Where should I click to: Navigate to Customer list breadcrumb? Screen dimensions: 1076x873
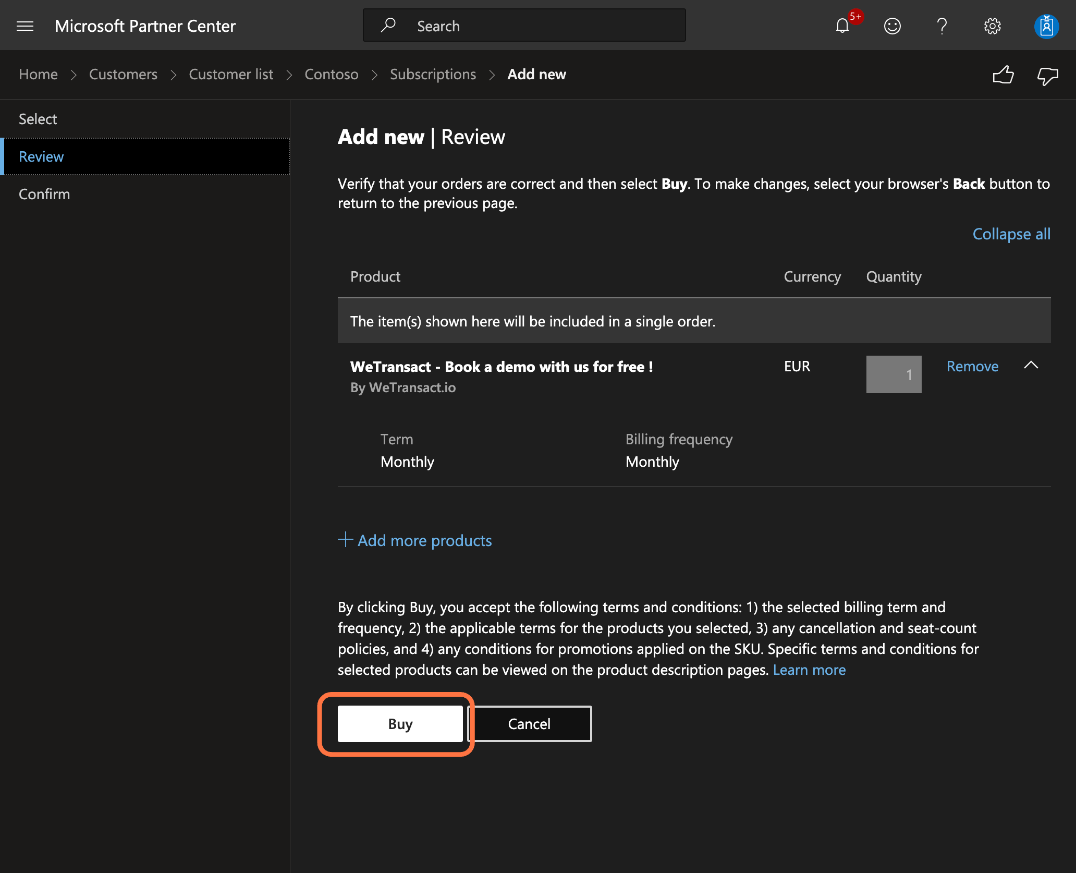[x=231, y=74]
